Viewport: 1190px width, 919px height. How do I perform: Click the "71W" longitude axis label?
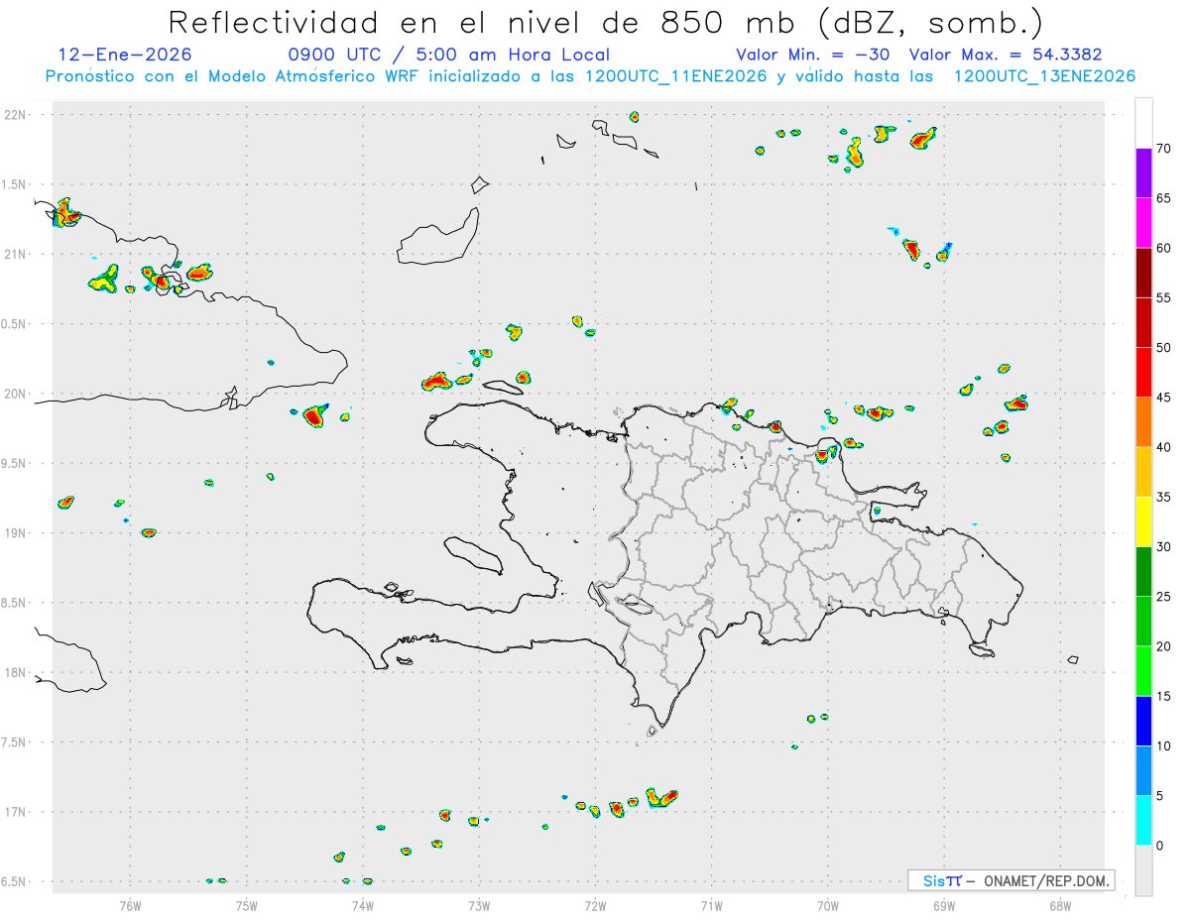[x=711, y=905]
